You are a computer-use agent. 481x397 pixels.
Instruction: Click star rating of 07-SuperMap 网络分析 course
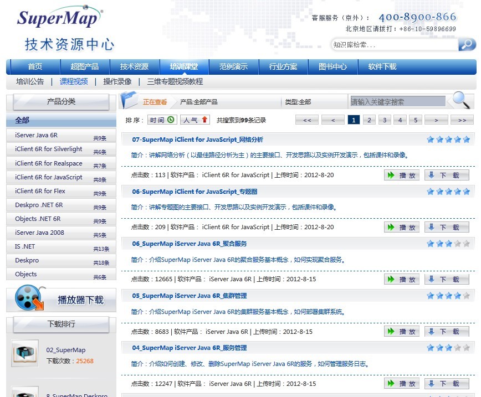coord(448,140)
